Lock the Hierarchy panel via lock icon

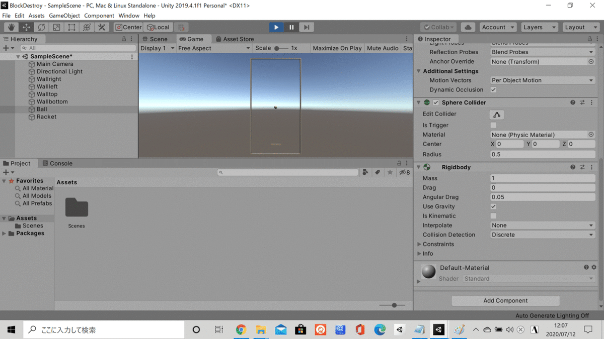click(x=124, y=39)
